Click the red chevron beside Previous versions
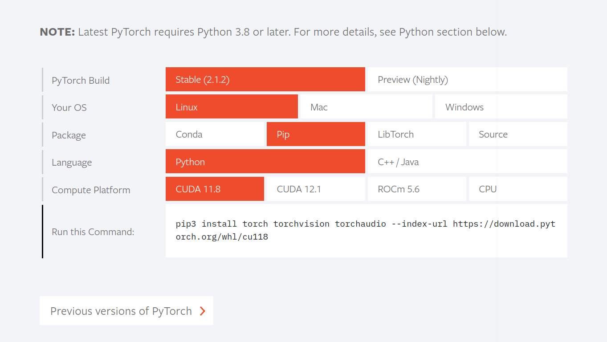This screenshot has width=607, height=342. [203, 311]
